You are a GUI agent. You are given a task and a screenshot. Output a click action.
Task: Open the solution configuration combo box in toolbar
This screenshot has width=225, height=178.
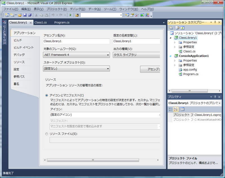[101, 15]
